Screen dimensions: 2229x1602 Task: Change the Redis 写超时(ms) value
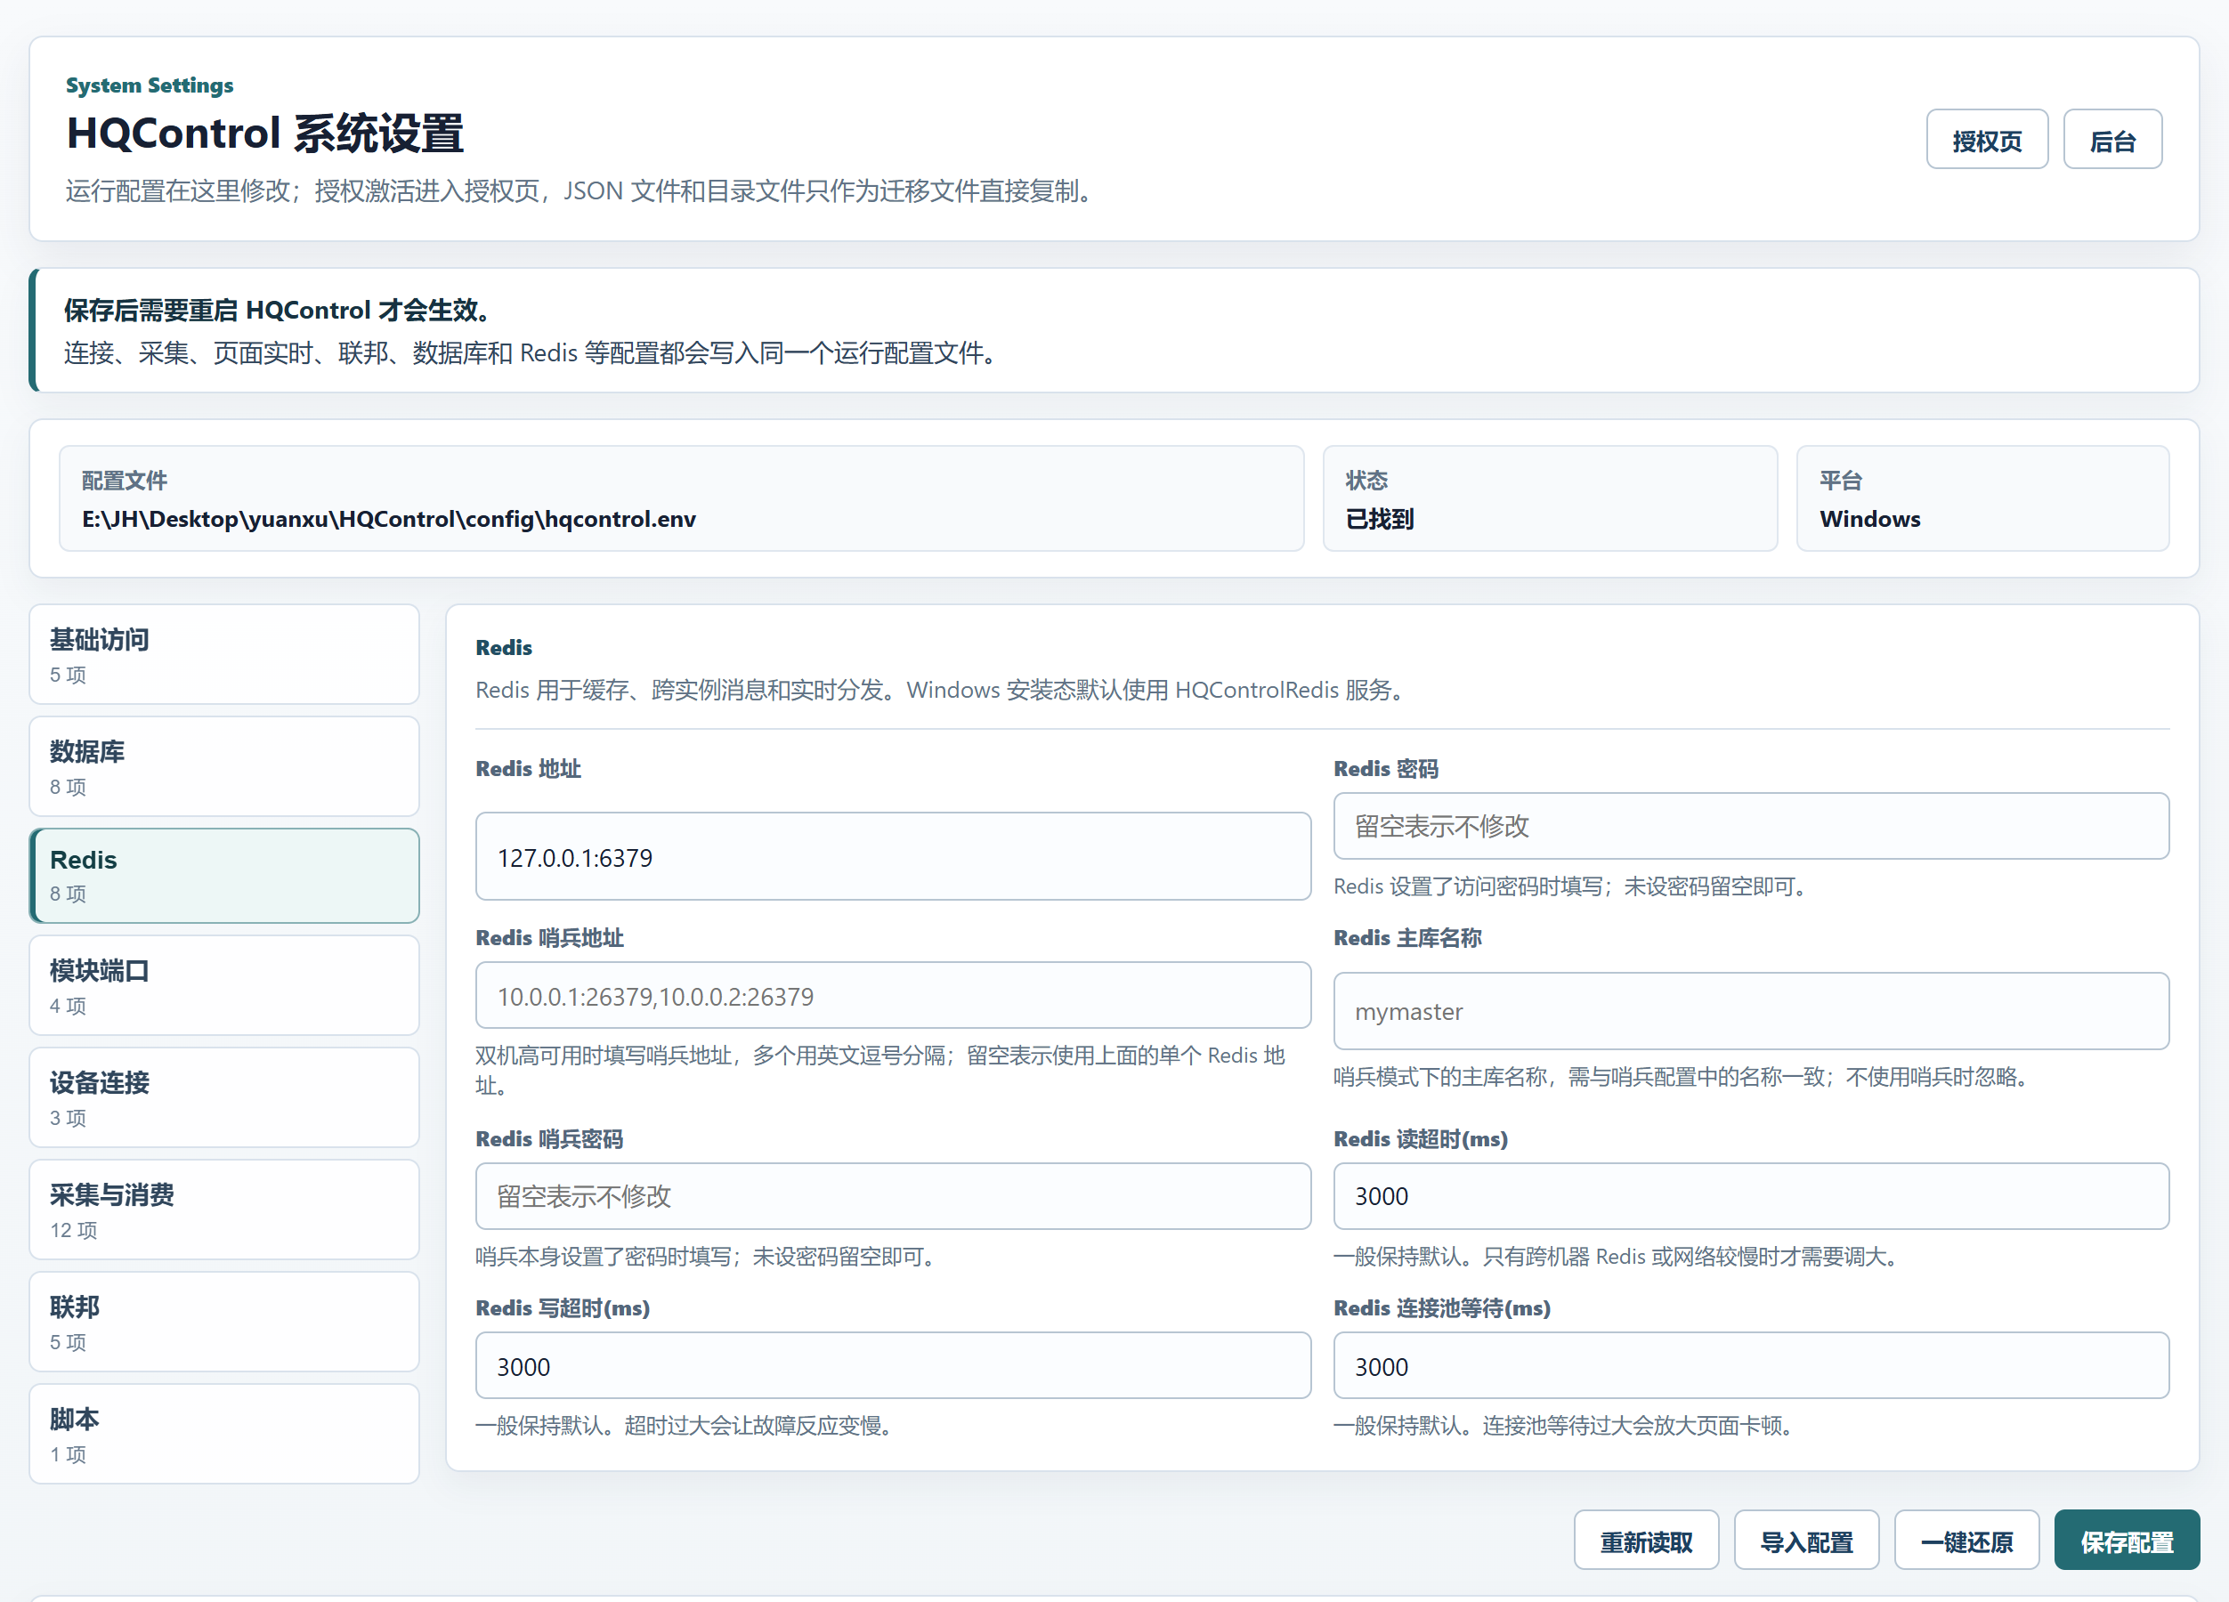coord(892,1366)
